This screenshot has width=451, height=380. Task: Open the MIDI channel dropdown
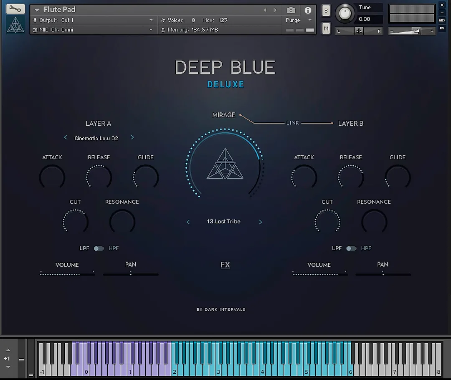point(151,30)
